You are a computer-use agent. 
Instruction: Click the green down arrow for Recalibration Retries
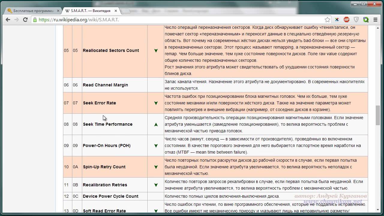click(156, 185)
